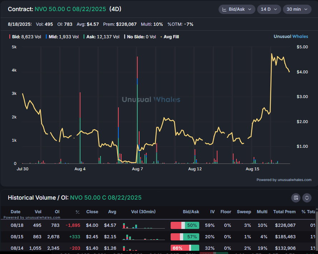
Task: Click the 08/15 Vol (30min) sparkline
Action: point(143,237)
